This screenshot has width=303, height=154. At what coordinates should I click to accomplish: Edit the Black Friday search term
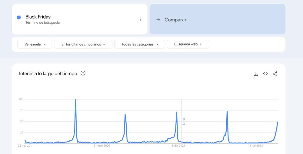(38, 17)
